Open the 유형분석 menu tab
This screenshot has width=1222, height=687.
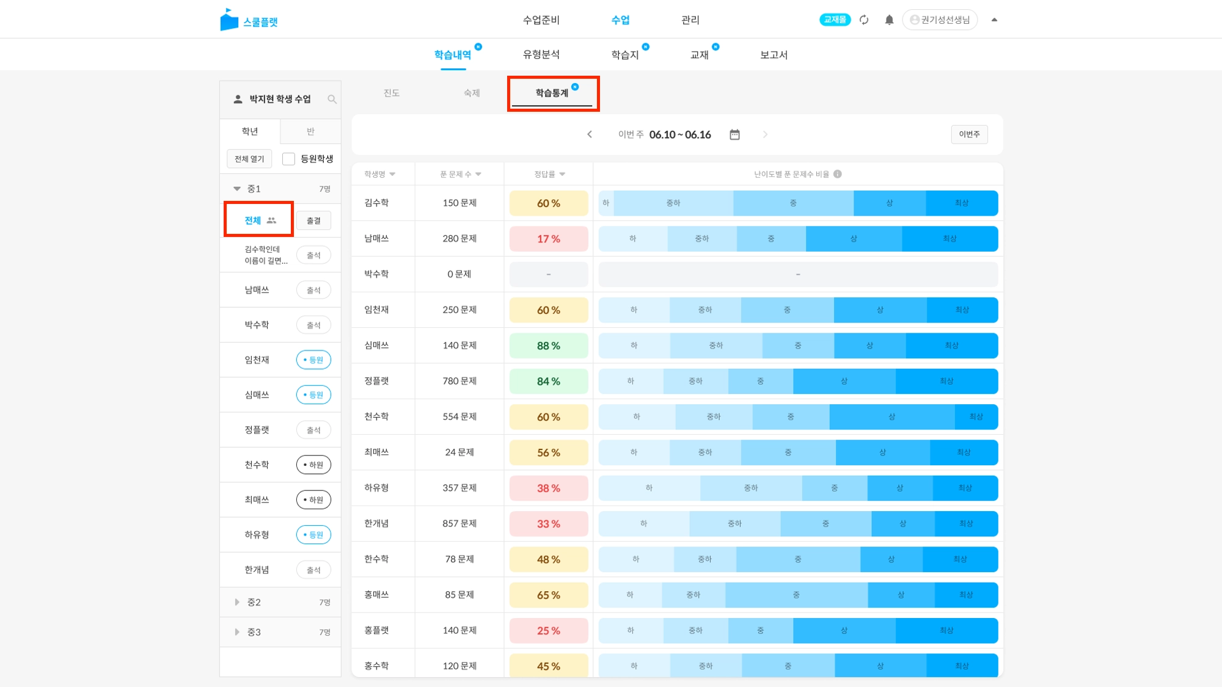click(x=541, y=54)
